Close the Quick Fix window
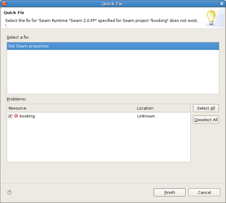 tap(221, 3)
